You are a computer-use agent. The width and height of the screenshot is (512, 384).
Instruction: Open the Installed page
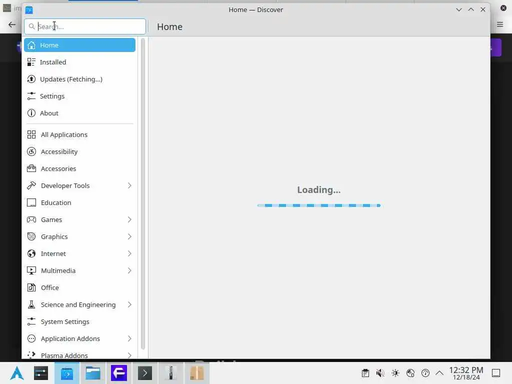coord(79,62)
